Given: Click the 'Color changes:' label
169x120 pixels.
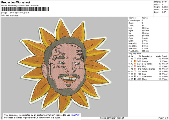Looking at the screenshot, I should click(x=135, y=20).
